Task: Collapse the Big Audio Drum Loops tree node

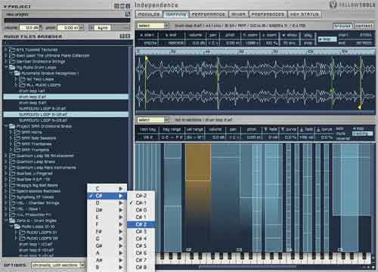Action: (5, 67)
